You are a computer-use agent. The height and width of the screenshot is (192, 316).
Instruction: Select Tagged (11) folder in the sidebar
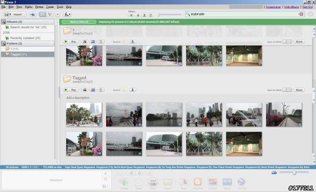pyautogui.click(x=28, y=54)
